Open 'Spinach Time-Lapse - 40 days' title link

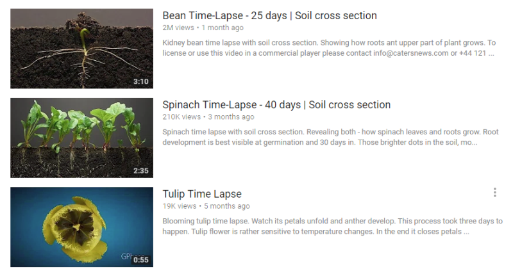276,105
